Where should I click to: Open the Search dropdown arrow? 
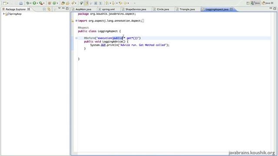point(76,3)
